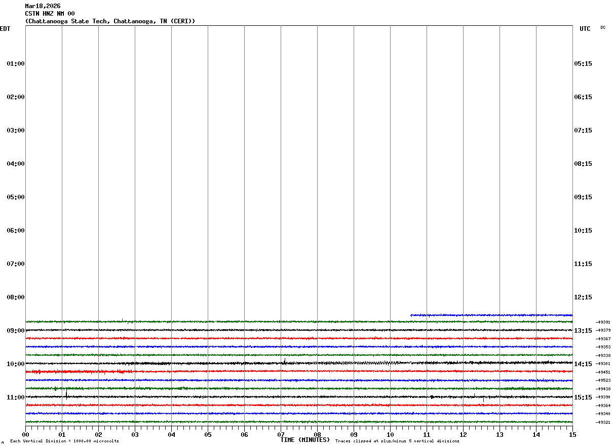Image resolution: width=613 pixels, height=448 pixels.
Task: Click the -49321 offset value
Action: 603,422
